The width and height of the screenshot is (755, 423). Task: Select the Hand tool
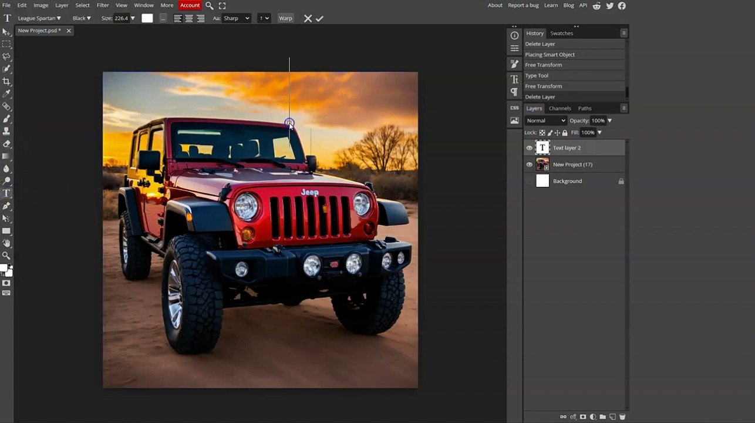click(x=6, y=243)
